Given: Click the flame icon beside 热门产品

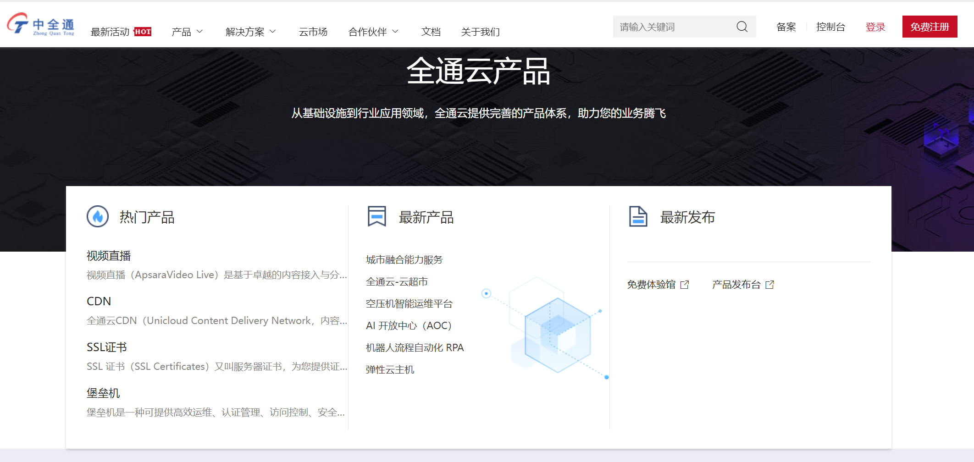Looking at the screenshot, I should click(98, 217).
